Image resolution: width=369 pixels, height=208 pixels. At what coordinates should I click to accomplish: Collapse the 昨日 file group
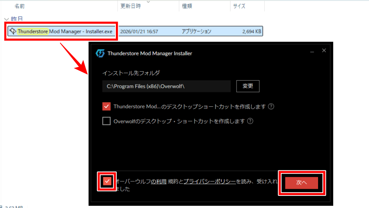coord(6,19)
